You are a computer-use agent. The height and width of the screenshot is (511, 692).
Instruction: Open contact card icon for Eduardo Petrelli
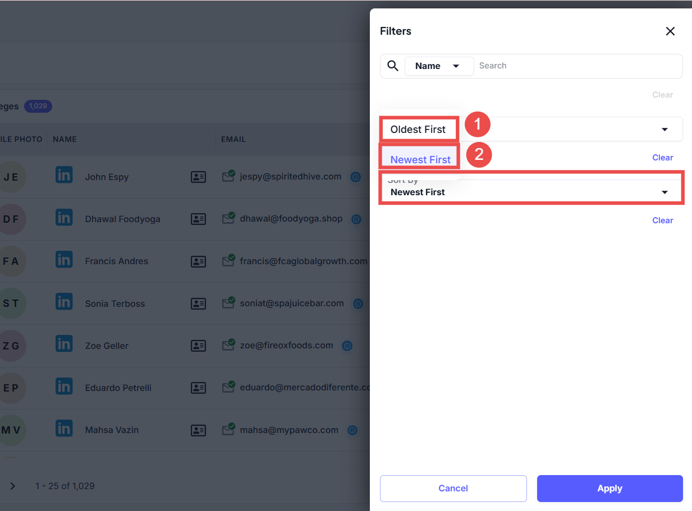click(x=198, y=388)
